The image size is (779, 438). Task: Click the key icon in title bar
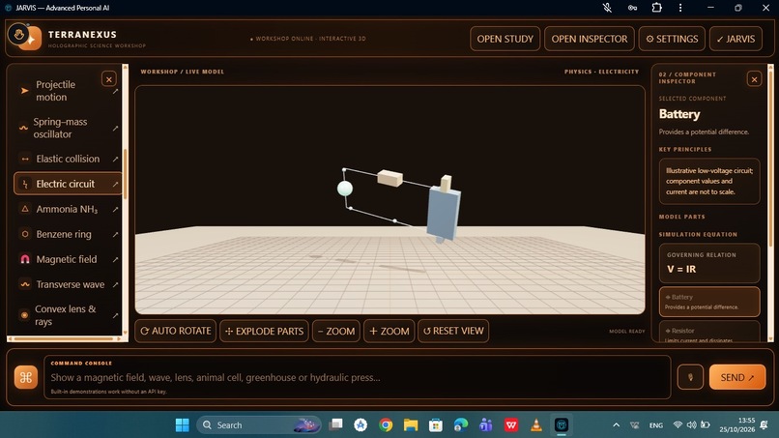[632, 8]
